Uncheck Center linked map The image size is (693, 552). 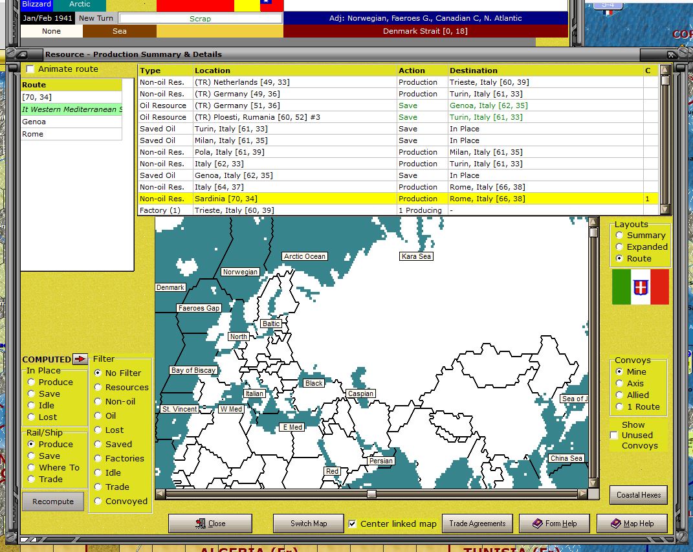[x=352, y=524]
